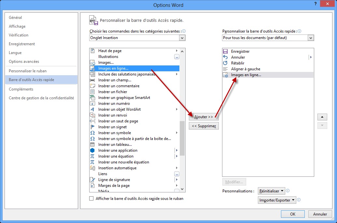Click the Rétablir redo icon

pos(225,63)
